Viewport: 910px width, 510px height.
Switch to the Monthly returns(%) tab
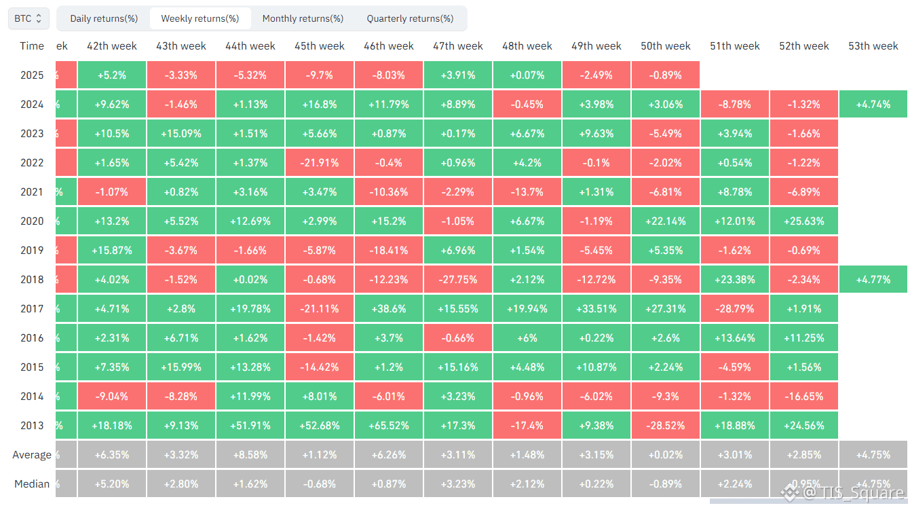(303, 18)
